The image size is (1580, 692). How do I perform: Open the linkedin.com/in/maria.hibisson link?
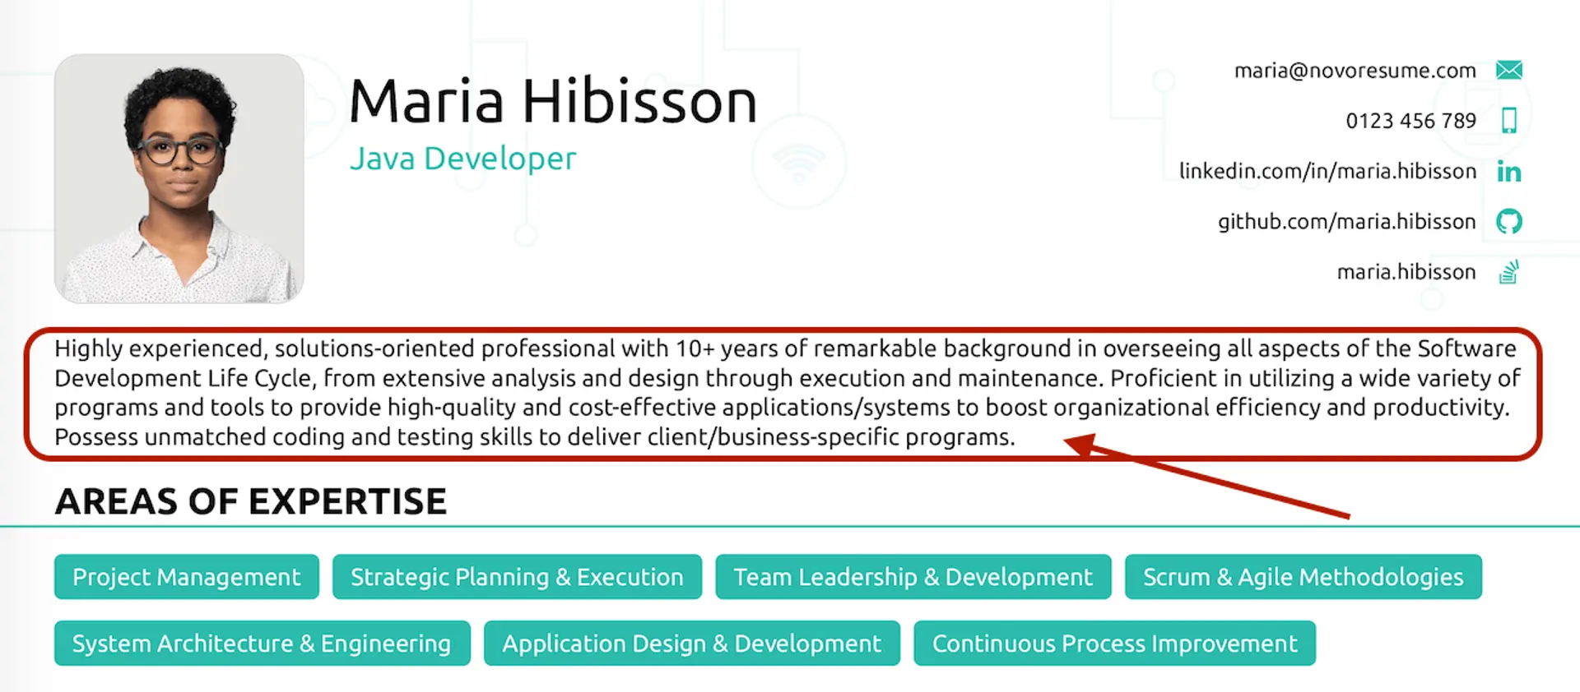click(x=1327, y=171)
